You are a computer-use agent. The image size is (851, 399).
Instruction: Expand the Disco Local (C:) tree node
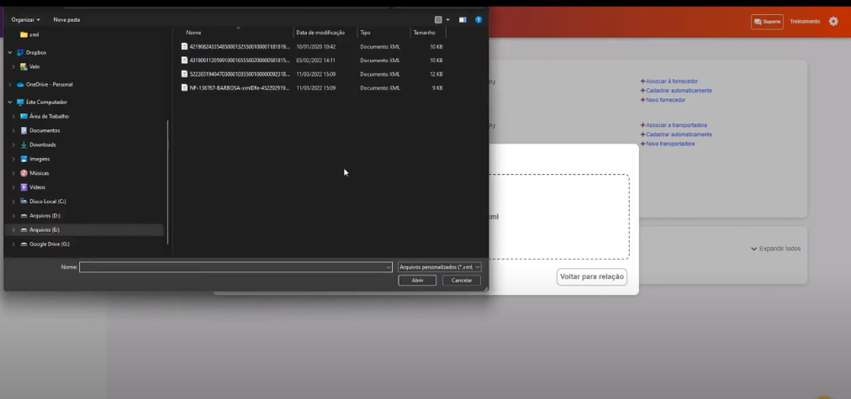coord(13,202)
